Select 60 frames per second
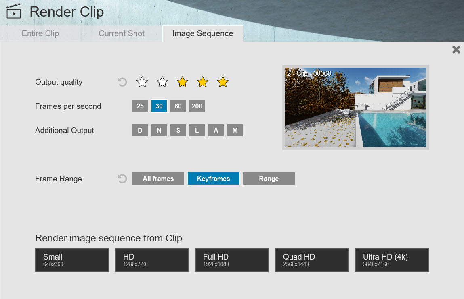 pos(178,106)
